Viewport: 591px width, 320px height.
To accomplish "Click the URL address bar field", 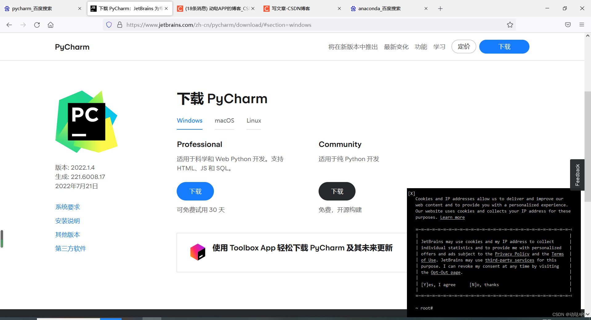I will 309,25.
